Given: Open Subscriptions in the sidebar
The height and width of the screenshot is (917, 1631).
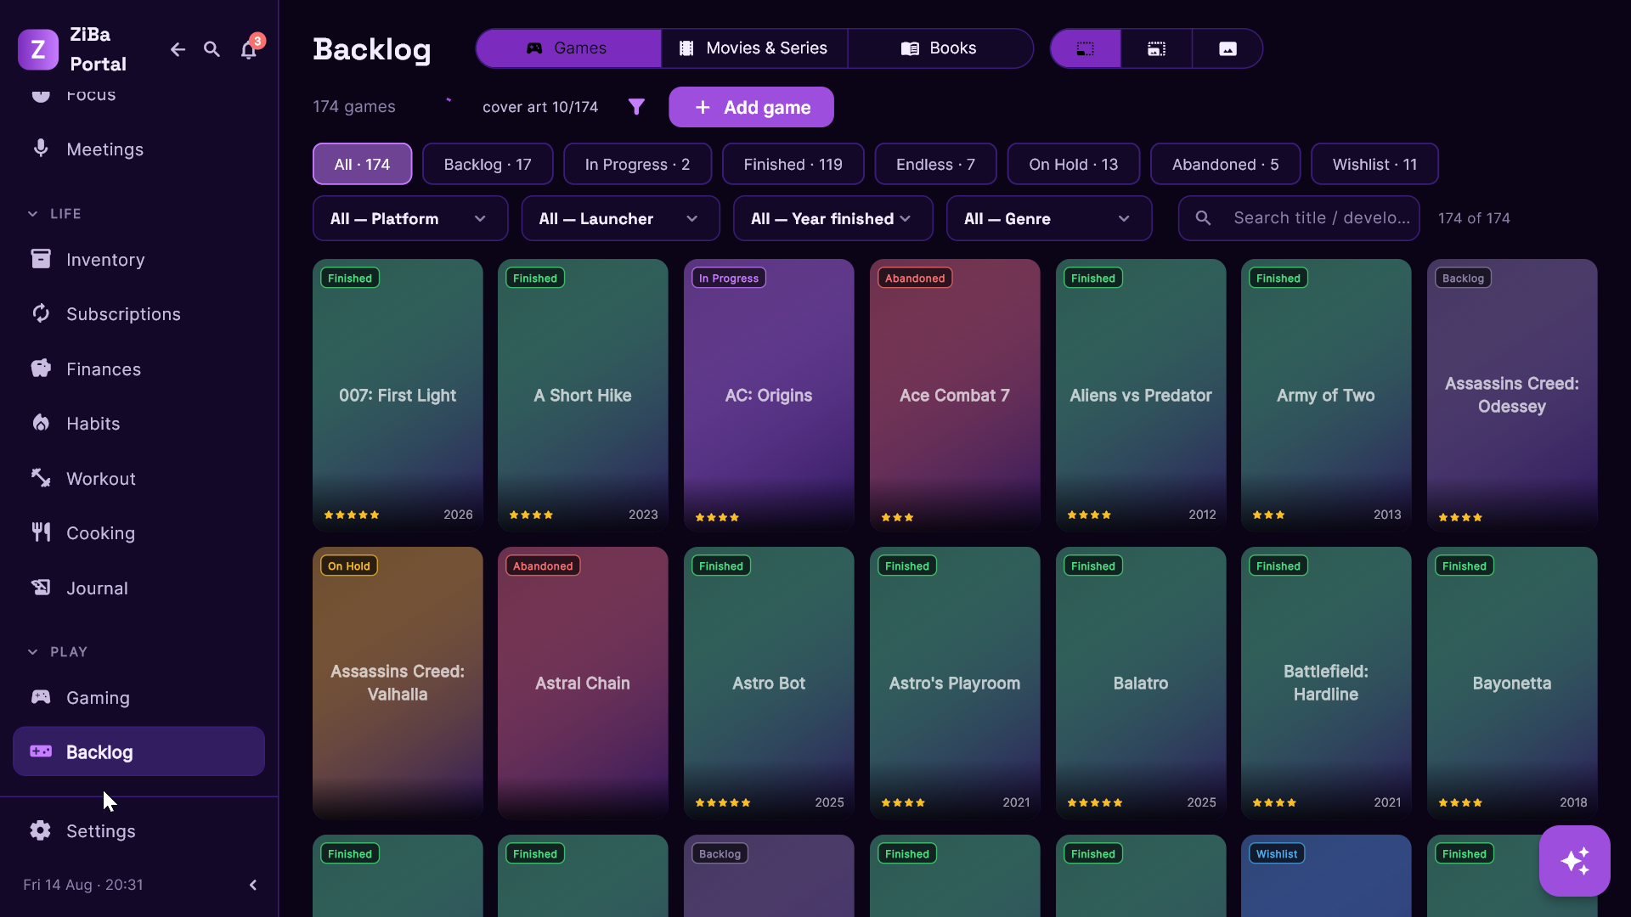Looking at the screenshot, I should coord(138,314).
